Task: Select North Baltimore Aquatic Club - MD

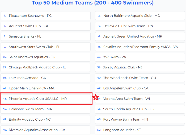Action: tap(132, 16)
